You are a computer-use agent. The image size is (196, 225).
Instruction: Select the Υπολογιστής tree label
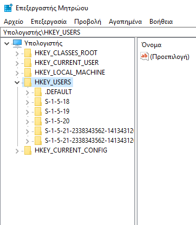point(43,43)
